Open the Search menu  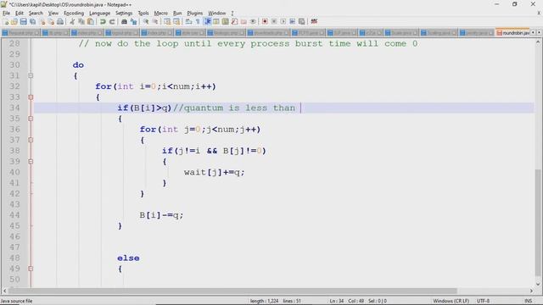36,14
